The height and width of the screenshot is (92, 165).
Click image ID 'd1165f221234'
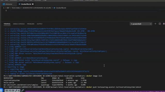click(x=57, y=83)
